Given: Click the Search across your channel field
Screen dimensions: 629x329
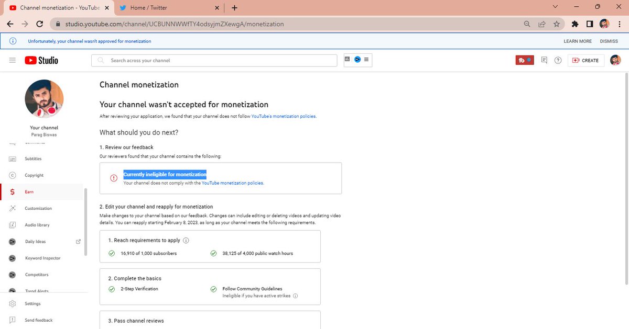Looking at the screenshot, I should pos(214,61).
